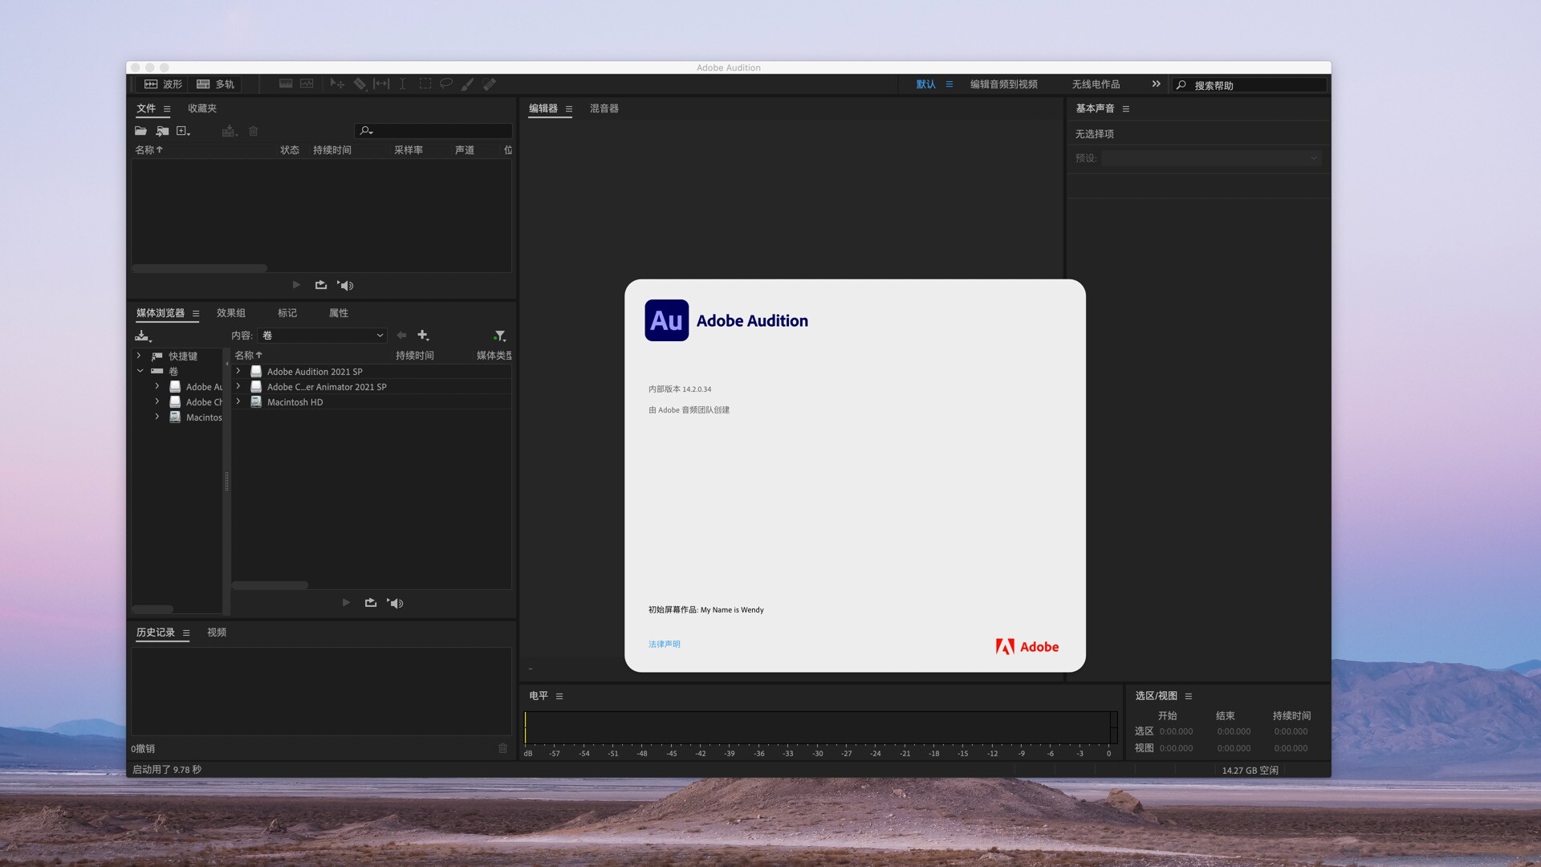The width and height of the screenshot is (1541, 867).
Task: Switch to the 属性 tab
Action: (x=339, y=313)
